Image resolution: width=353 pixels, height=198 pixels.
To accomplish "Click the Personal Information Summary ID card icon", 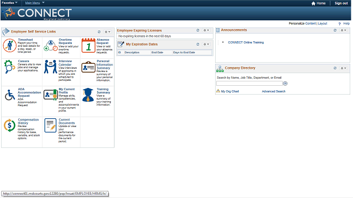I will click(88, 67).
